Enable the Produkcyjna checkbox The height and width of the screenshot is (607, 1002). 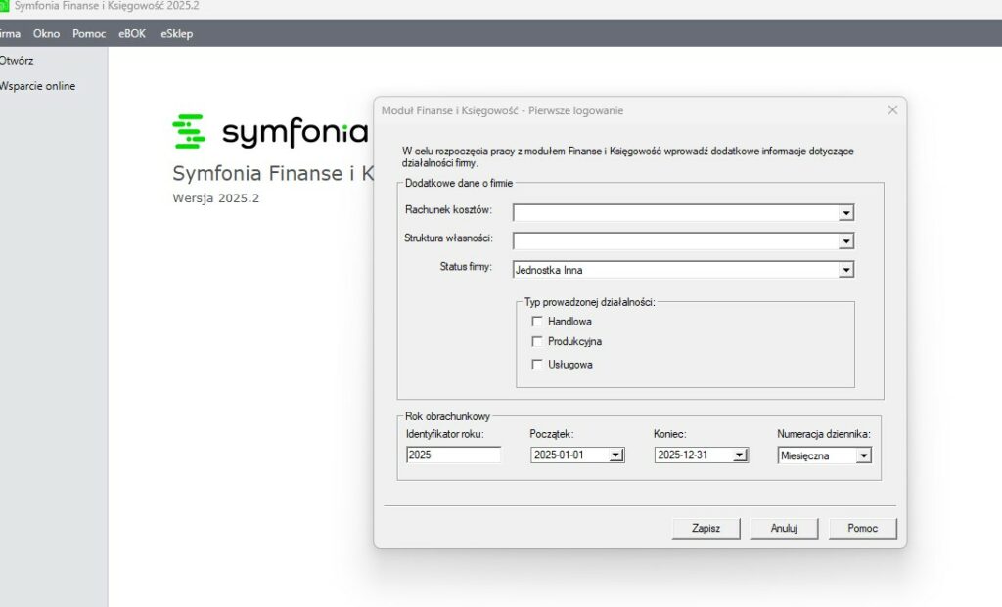pos(537,341)
